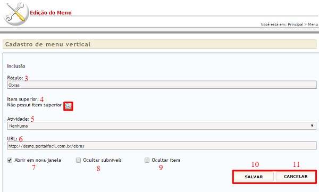Click the URL field with portalfacil address
The width and height of the screenshot is (319, 192).
point(162,146)
